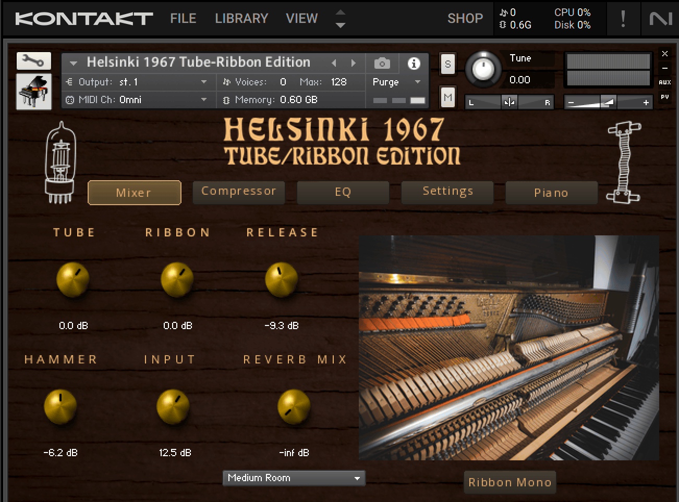Minimize the instrument header view
This screenshot has width=679, height=502.
tap(665, 68)
